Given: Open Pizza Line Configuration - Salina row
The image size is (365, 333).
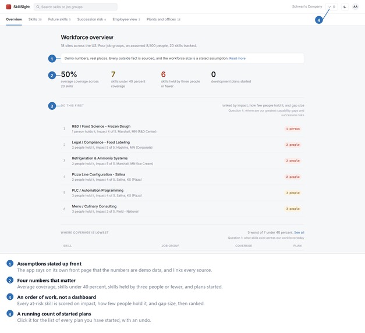Looking at the screenshot, I should (183, 177).
